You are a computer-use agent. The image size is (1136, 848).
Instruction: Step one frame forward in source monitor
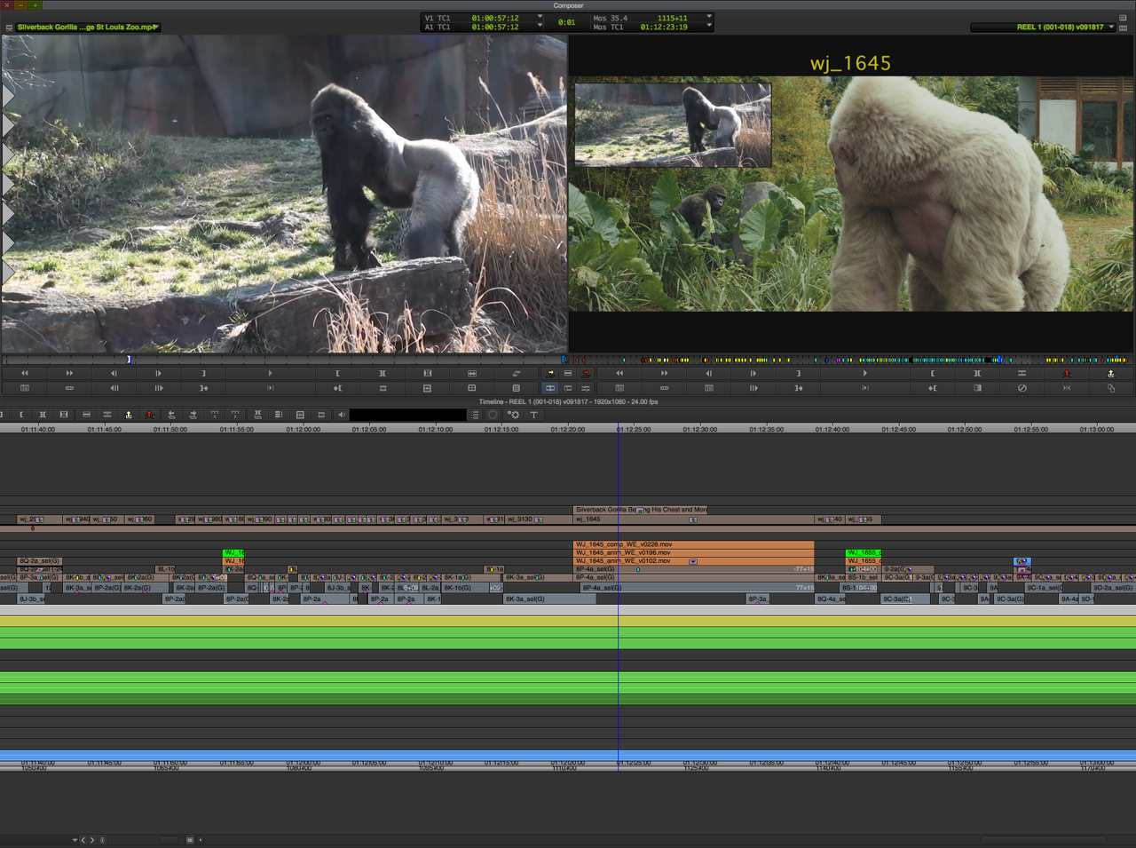point(159,374)
